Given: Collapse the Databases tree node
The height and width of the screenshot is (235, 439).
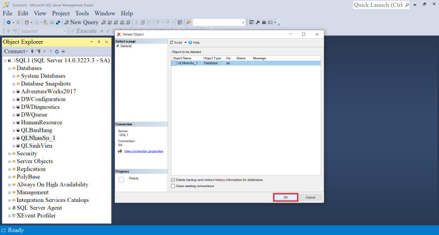Looking at the screenshot, I should click(x=9, y=68).
